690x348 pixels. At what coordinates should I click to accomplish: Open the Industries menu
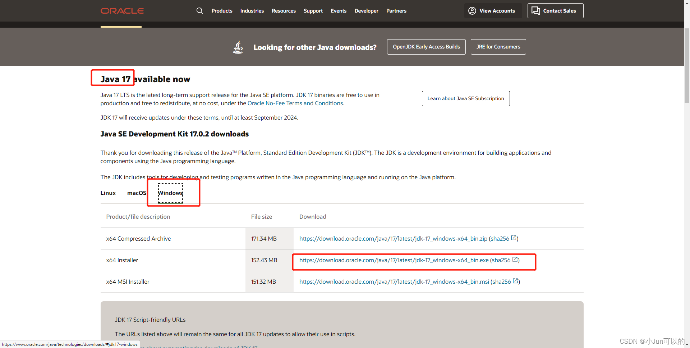coord(252,11)
